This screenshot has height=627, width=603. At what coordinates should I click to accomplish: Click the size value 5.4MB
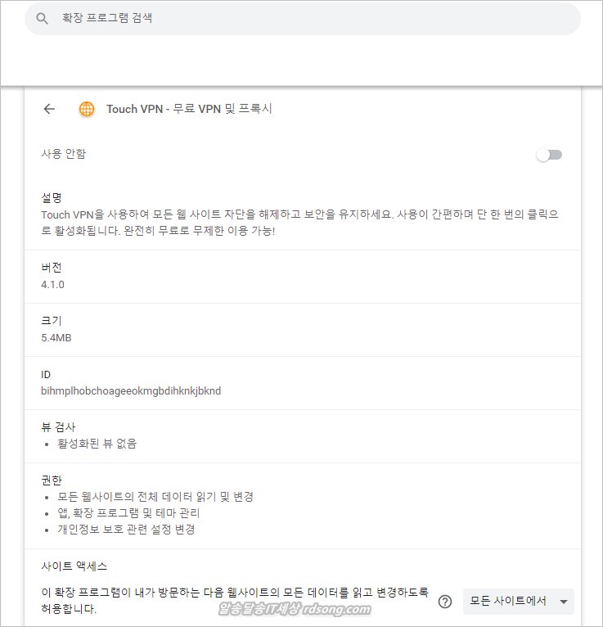(x=57, y=337)
